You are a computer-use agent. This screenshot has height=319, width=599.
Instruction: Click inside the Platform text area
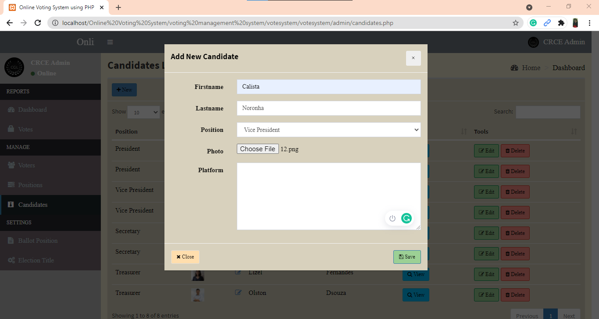point(328,196)
